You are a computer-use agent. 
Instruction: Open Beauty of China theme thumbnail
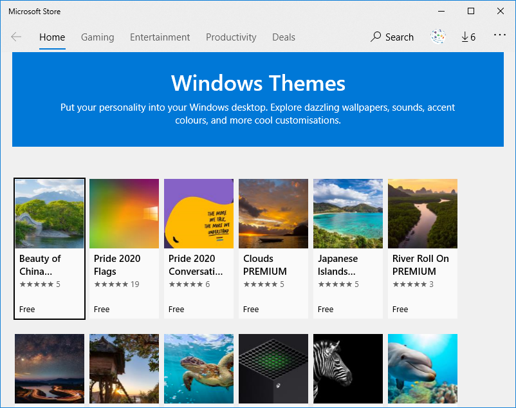[x=50, y=214]
